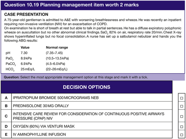The height and width of the screenshot is (139, 186).
Task: Tick the checkbox for option A
Action: [181, 98]
